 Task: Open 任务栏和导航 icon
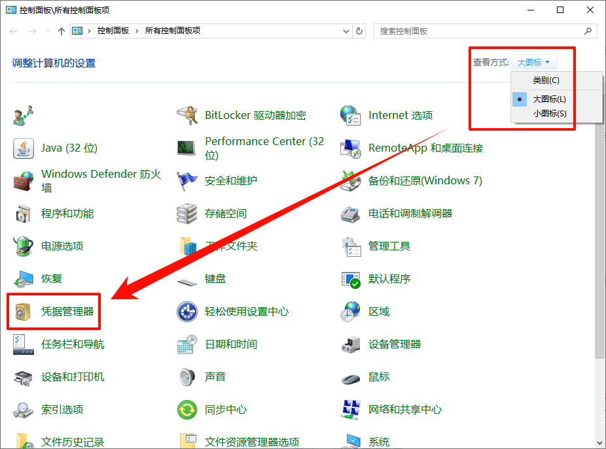tap(23, 344)
